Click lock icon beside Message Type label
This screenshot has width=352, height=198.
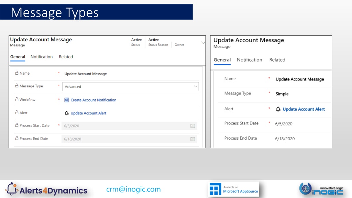16,86
